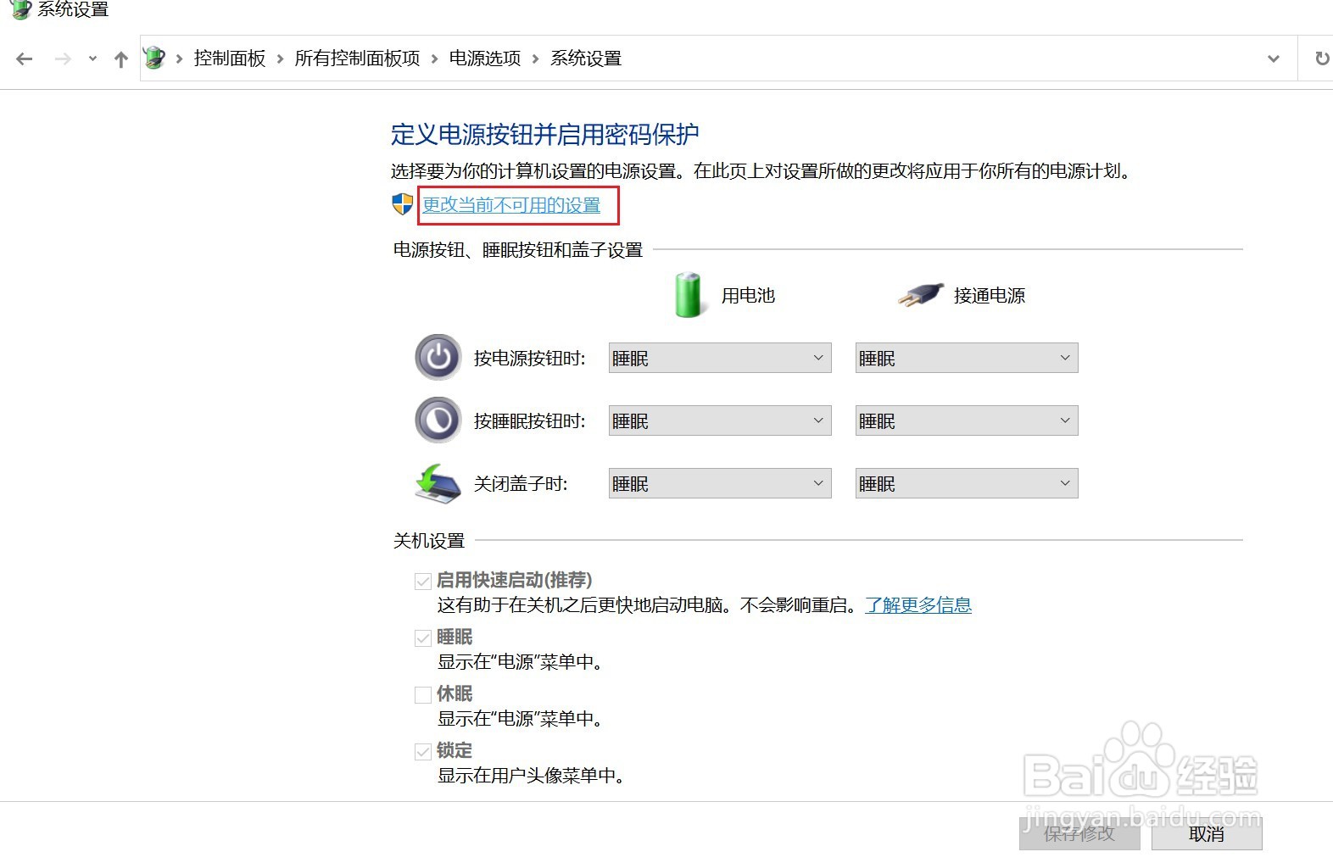Click 用电池 column label

(749, 296)
